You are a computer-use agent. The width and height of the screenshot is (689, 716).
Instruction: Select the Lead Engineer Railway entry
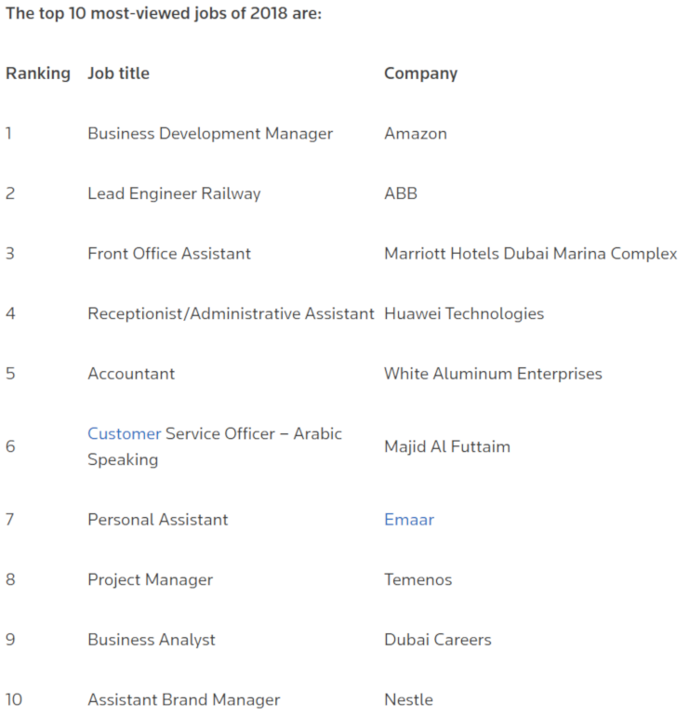pyautogui.click(x=174, y=193)
